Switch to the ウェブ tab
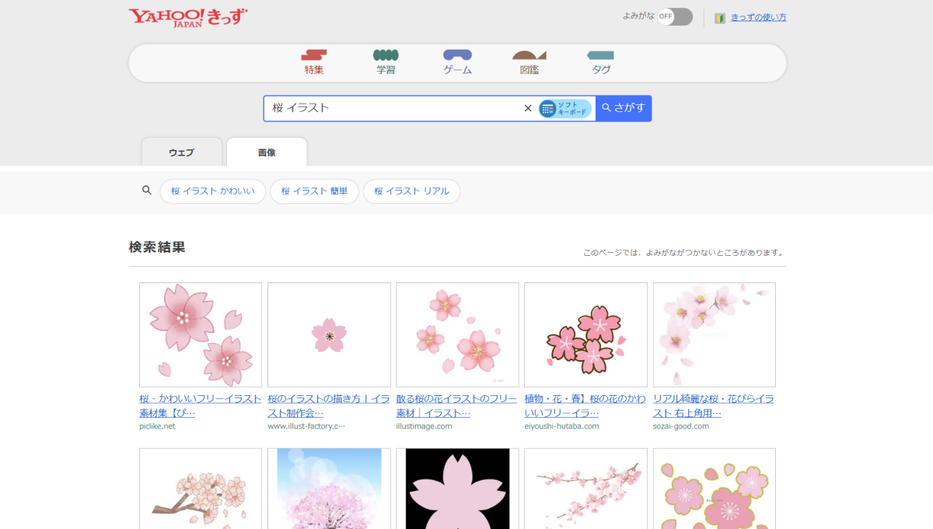The height and width of the screenshot is (529, 933). [181, 152]
